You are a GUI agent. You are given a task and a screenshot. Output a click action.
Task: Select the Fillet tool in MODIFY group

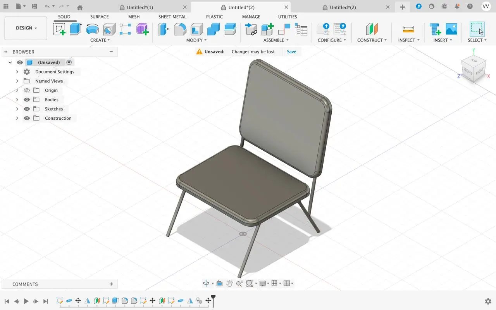pos(180,29)
